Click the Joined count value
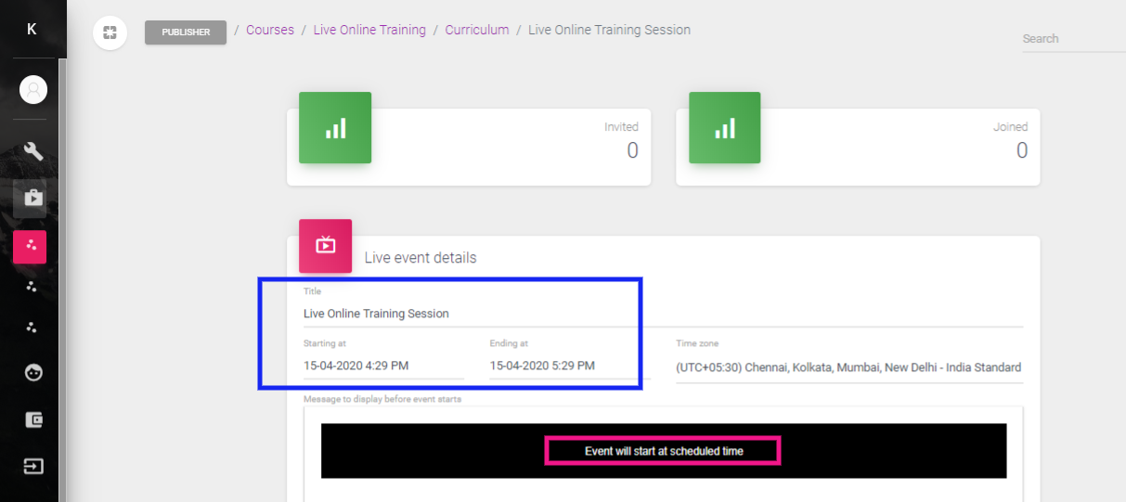The width and height of the screenshot is (1126, 502). [x=1022, y=150]
